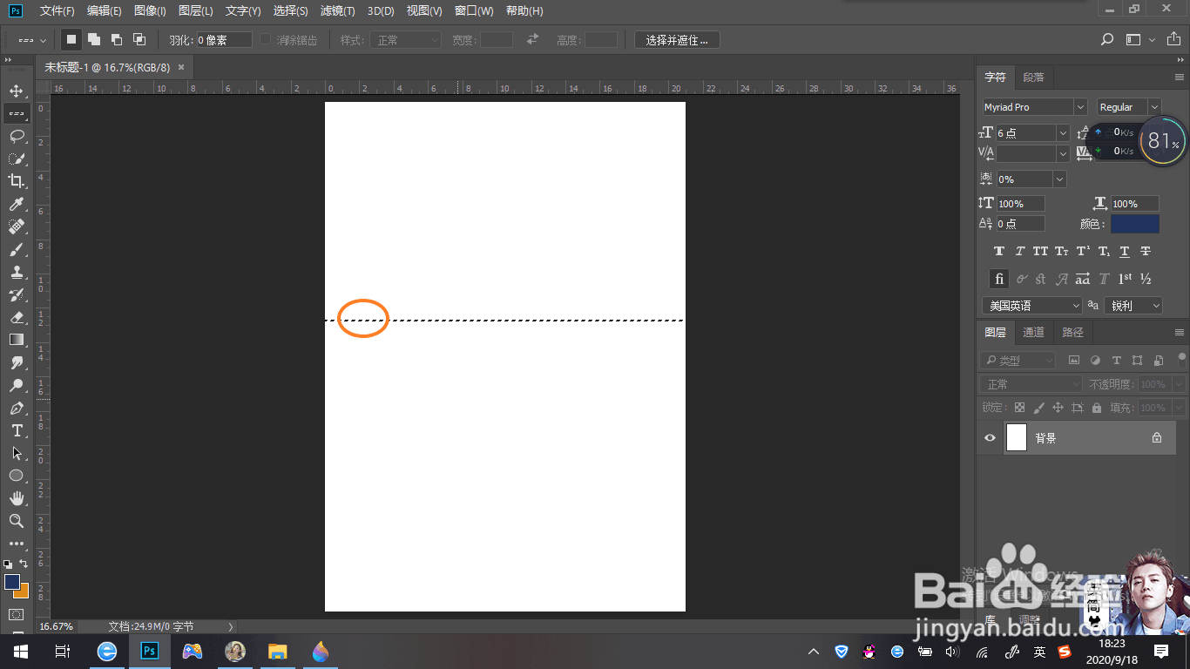The image size is (1190, 669).
Task: Open the 滤镜 menu
Action: [337, 10]
